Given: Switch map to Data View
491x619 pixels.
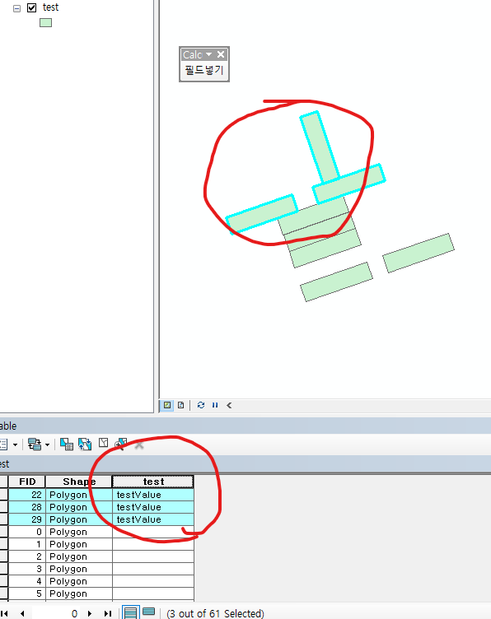Looking at the screenshot, I should tap(167, 405).
